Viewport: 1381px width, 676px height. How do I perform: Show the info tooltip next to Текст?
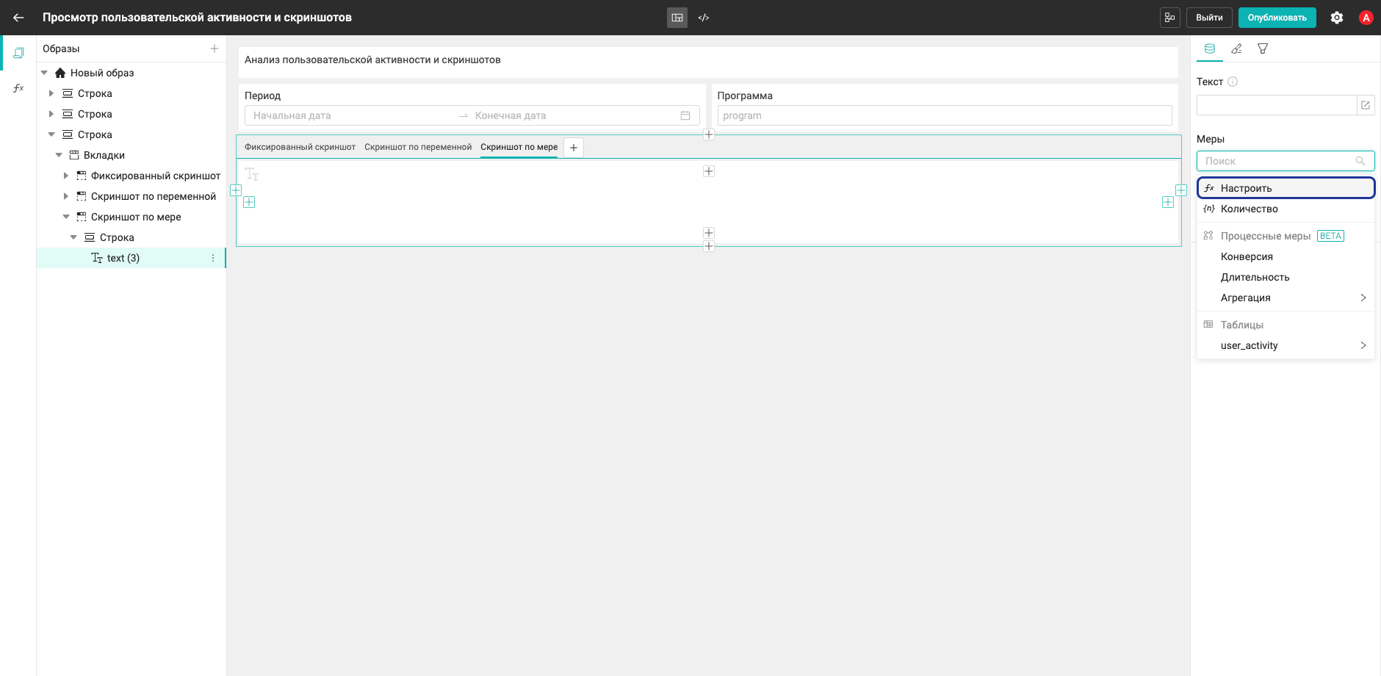(x=1233, y=82)
